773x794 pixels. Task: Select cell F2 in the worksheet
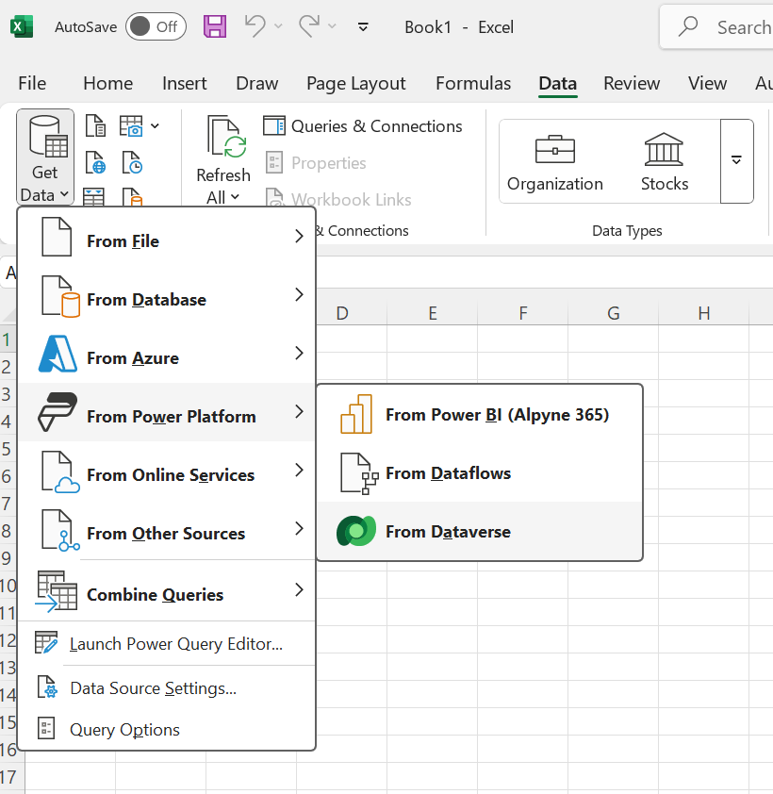pyautogui.click(x=523, y=366)
